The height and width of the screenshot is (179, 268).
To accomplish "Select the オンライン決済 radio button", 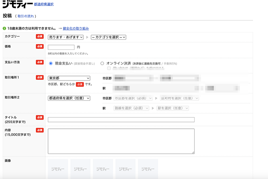I will point(102,63).
